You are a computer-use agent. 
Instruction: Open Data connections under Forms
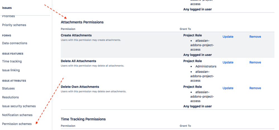15,43
